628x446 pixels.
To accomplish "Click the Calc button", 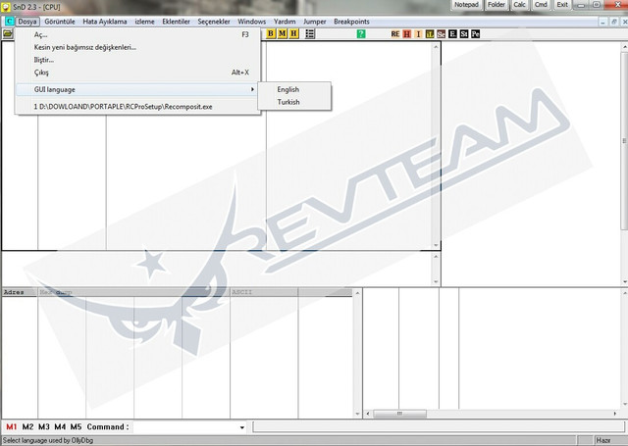I will point(519,5).
